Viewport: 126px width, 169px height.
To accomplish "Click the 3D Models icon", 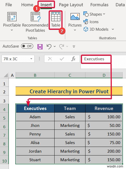I will (86, 29).
